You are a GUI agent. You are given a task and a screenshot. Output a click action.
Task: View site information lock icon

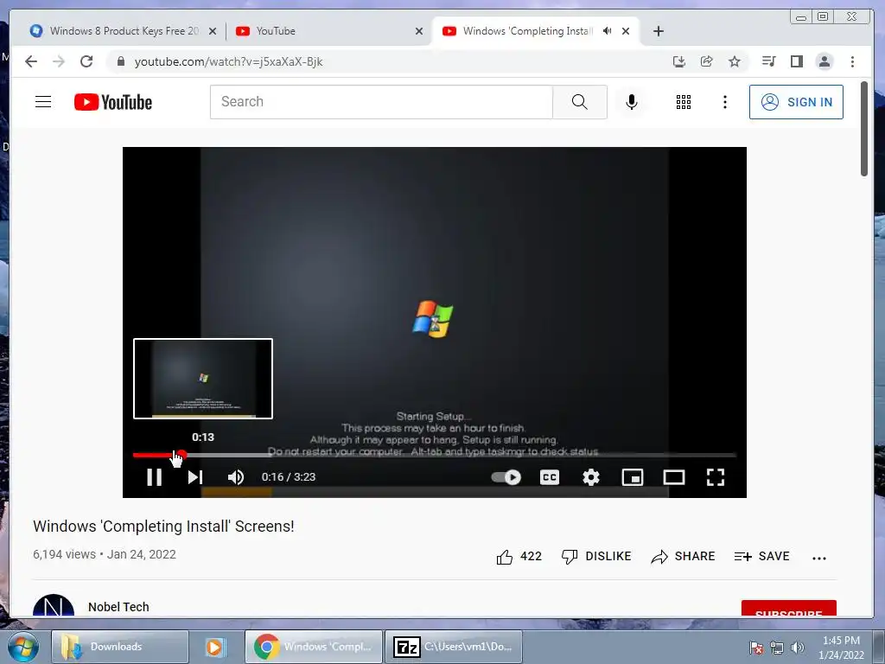120,61
